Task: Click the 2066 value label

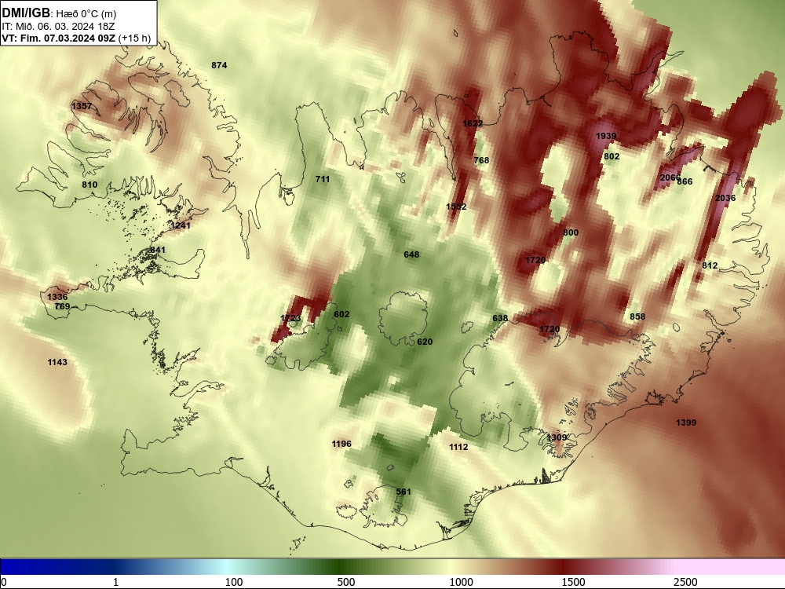Action: tap(670, 177)
